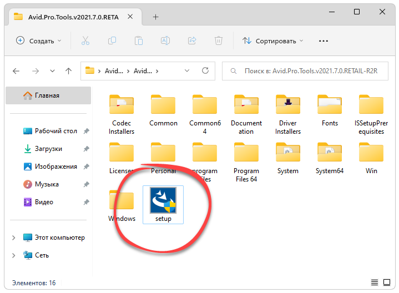Click the address bar folder icon
Image resolution: width=399 pixels, height=293 pixels.
tap(90, 70)
